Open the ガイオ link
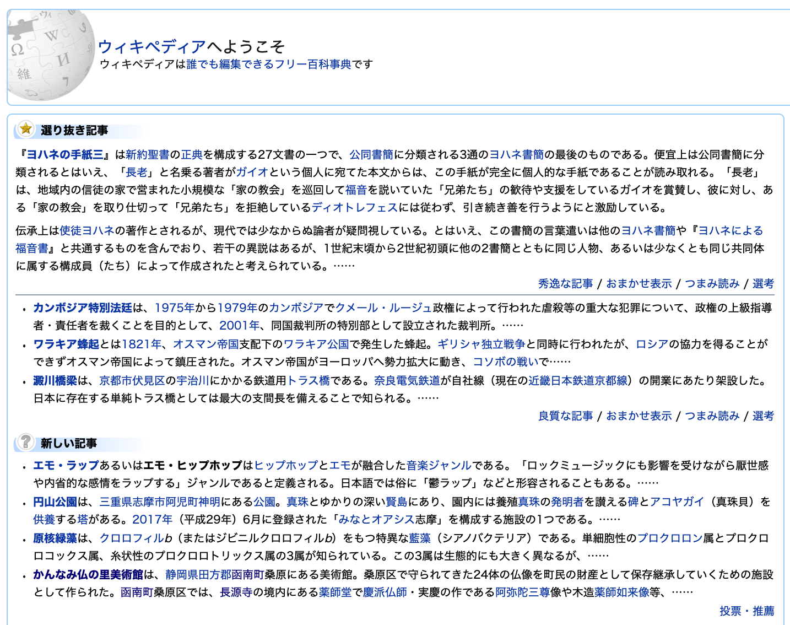790x625 pixels. 252,173
